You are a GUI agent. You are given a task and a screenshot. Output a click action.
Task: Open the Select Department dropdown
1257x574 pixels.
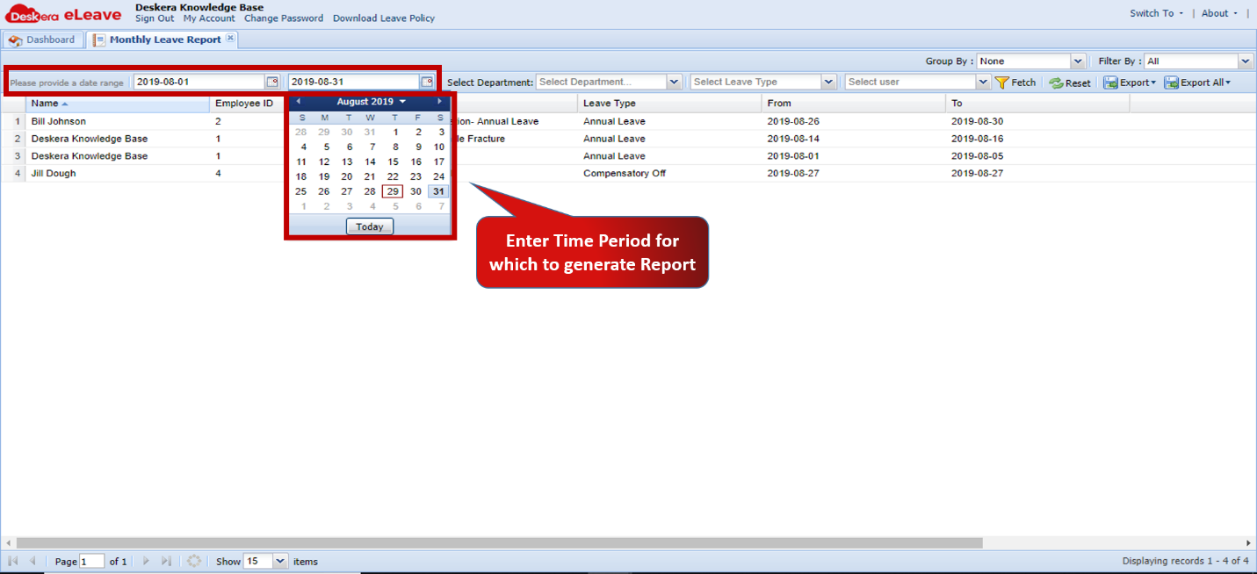pyautogui.click(x=674, y=82)
